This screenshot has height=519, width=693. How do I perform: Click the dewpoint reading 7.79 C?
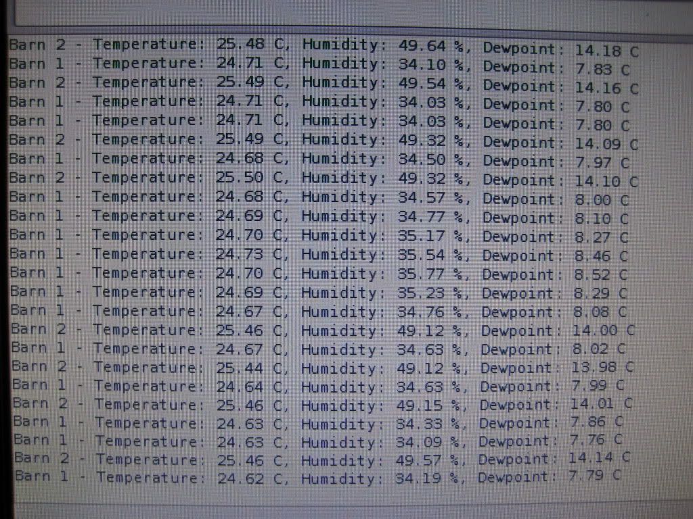pos(594,476)
